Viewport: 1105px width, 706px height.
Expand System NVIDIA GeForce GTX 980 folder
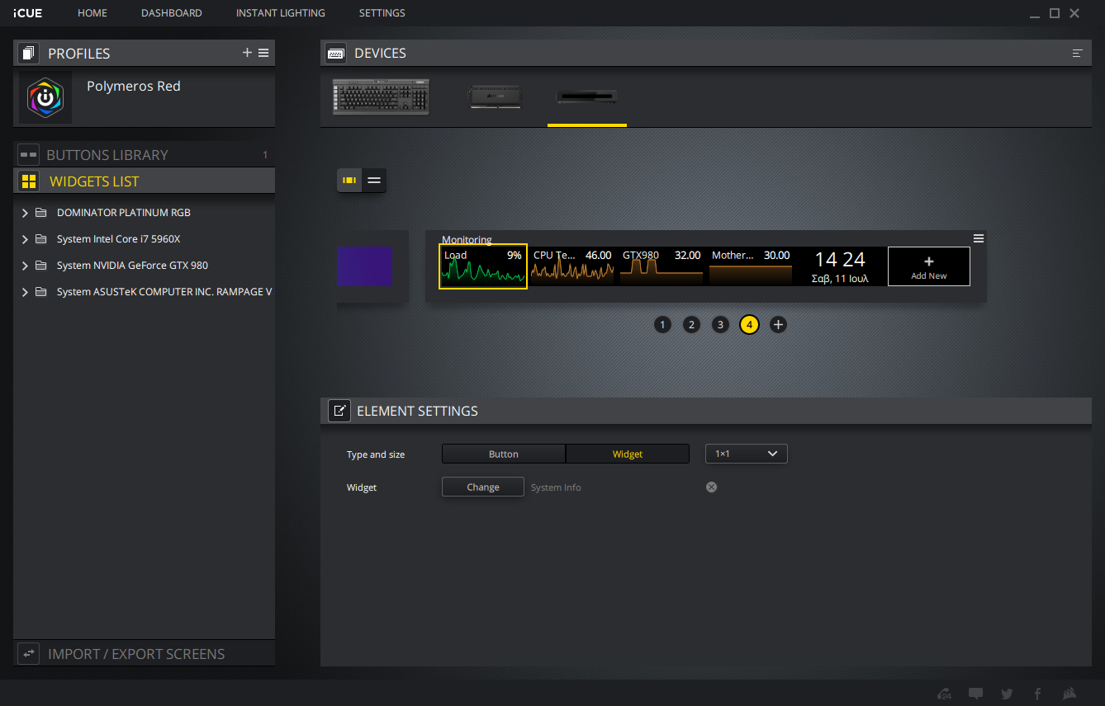click(25, 266)
